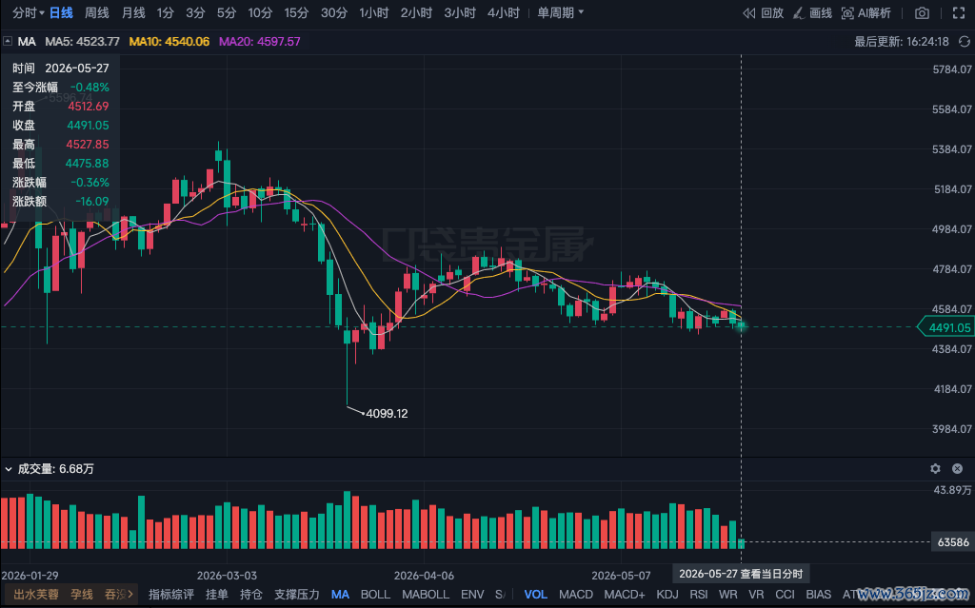
Task: Refresh the last-updated data
Action: tap(964, 42)
